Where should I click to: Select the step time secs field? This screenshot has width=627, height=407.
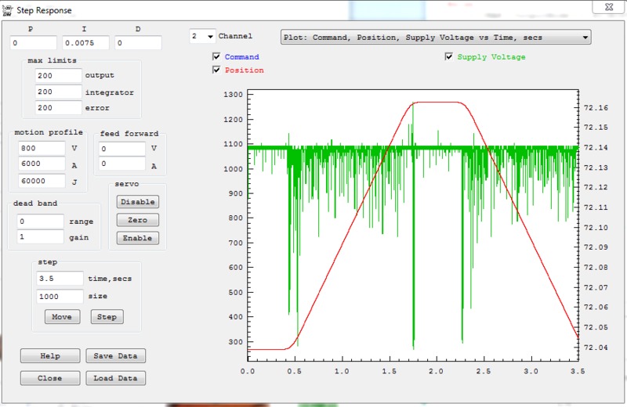pyautogui.click(x=59, y=278)
